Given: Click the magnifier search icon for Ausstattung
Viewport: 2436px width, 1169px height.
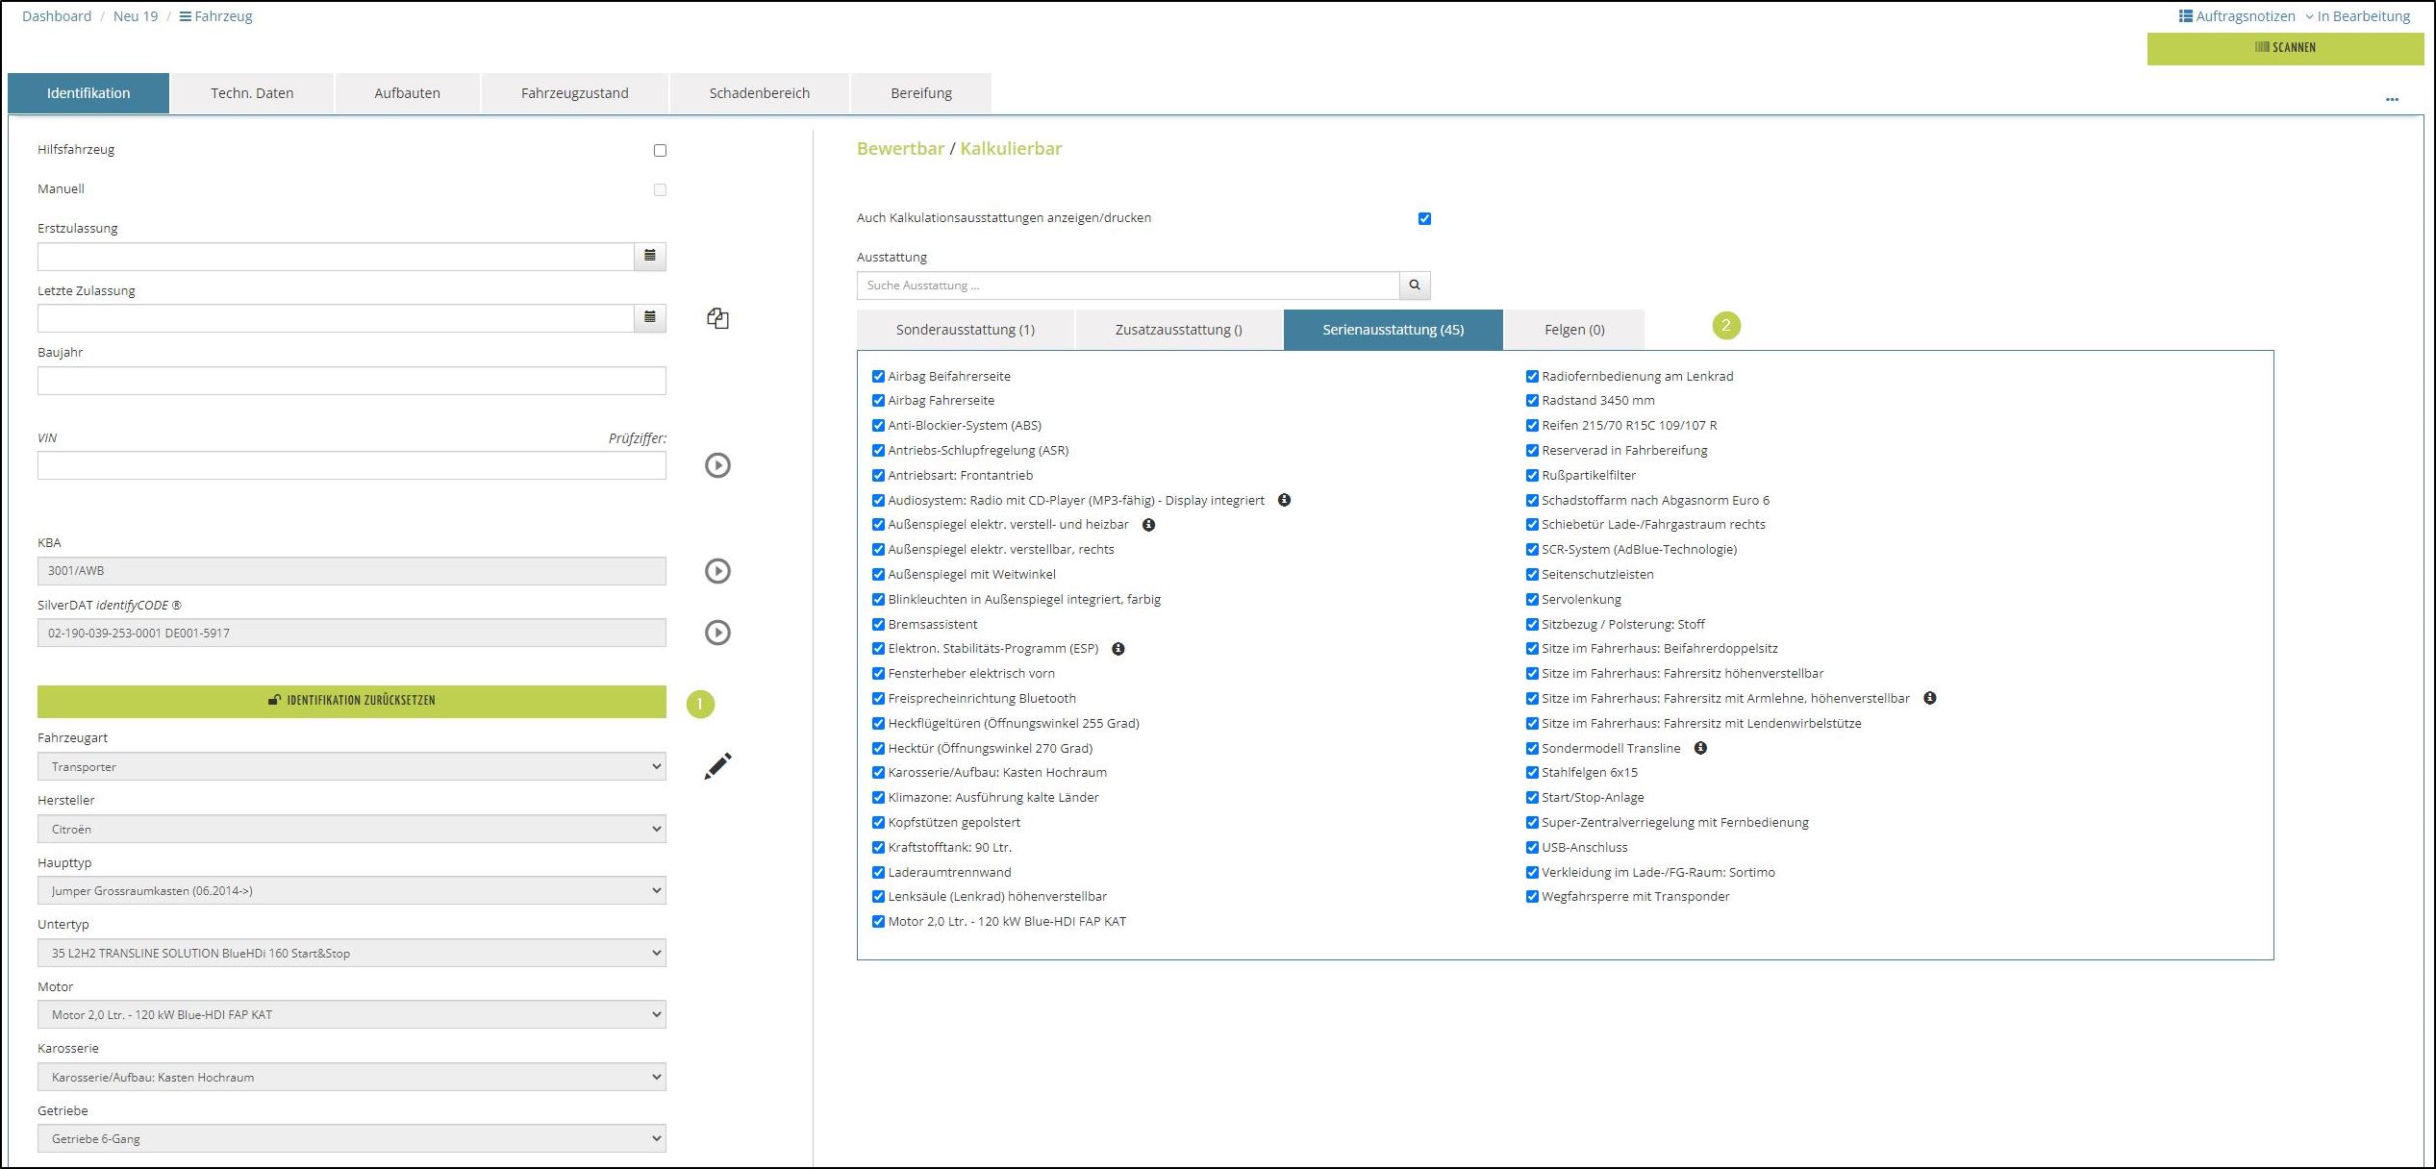Looking at the screenshot, I should click(1414, 286).
